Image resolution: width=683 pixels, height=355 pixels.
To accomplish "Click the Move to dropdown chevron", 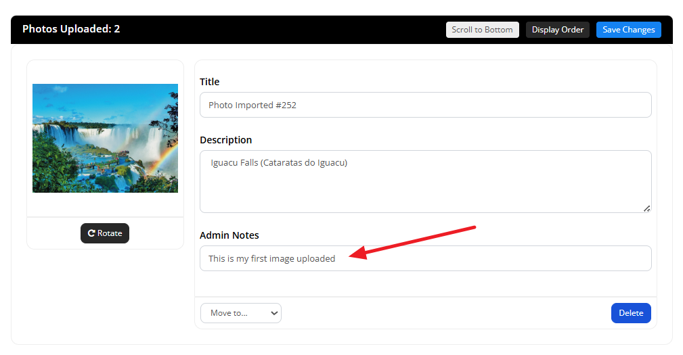I will [274, 313].
